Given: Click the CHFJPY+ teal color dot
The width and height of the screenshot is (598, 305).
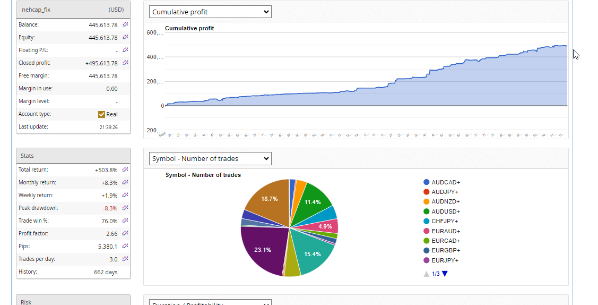Looking at the screenshot, I should point(427,221).
